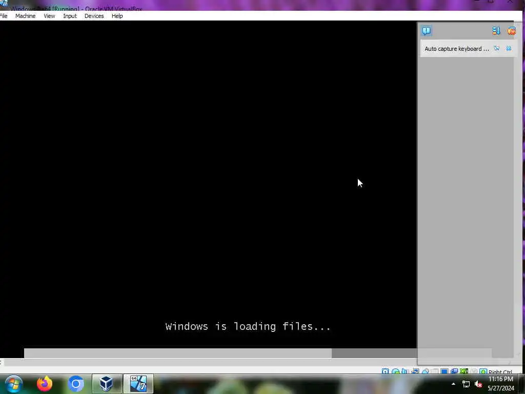Open the clock showing 11:16 PM

[x=500, y=384]
